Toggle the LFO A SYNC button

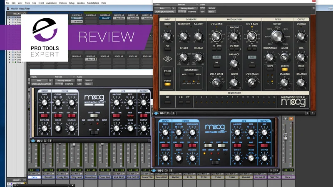pos(219,49)
